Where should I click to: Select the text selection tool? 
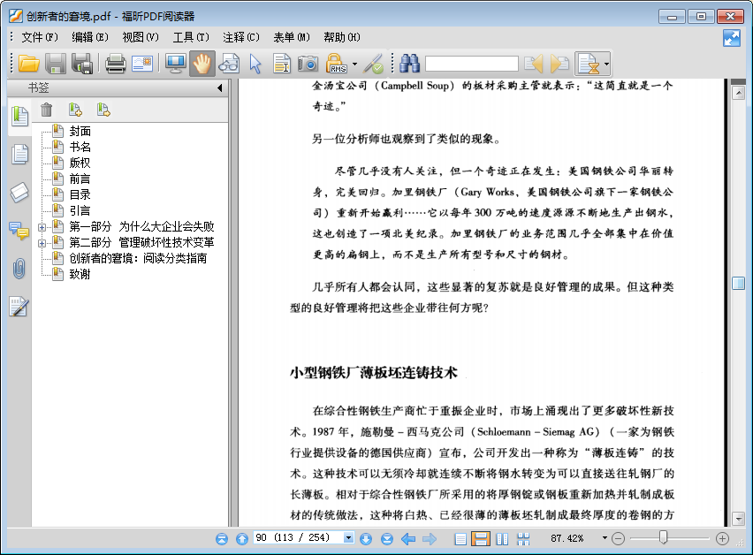click(281, 64)
